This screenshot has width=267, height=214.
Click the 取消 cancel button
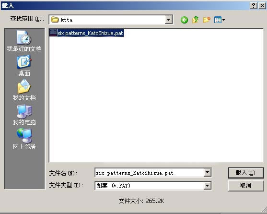tap(246, 186)
